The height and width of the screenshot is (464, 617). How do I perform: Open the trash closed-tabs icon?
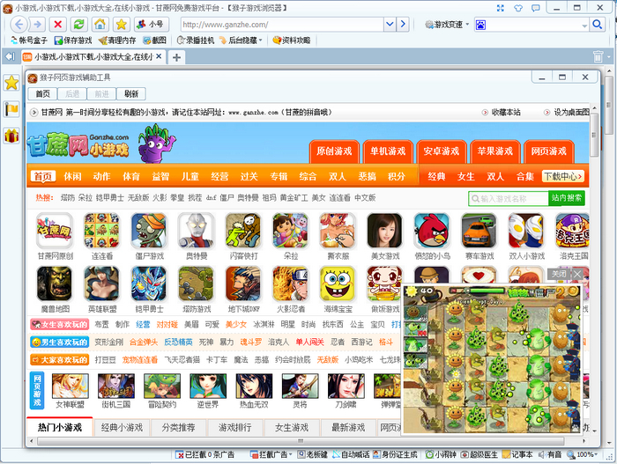[x=598, y=56]
